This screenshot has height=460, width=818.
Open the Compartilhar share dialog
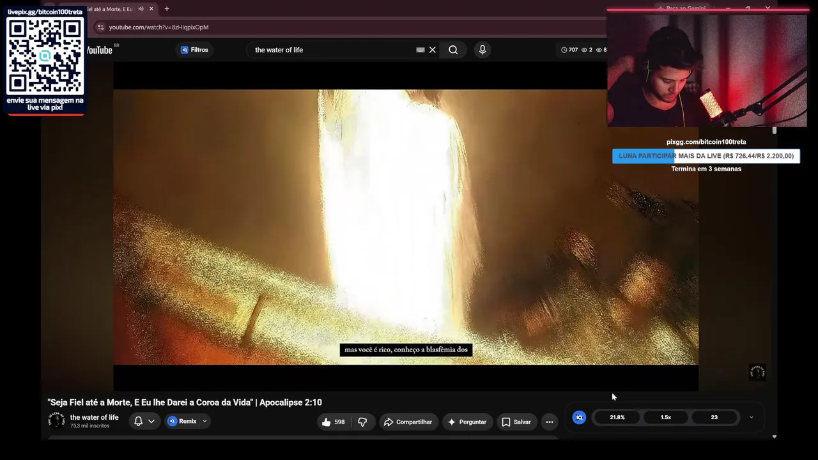click(x=408, y=422)
